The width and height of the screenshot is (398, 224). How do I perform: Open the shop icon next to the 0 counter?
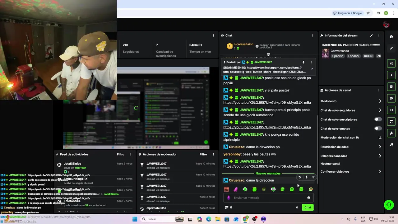[227, 208]
